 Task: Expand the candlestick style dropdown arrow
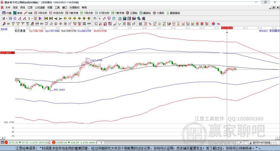pos(32,19)
